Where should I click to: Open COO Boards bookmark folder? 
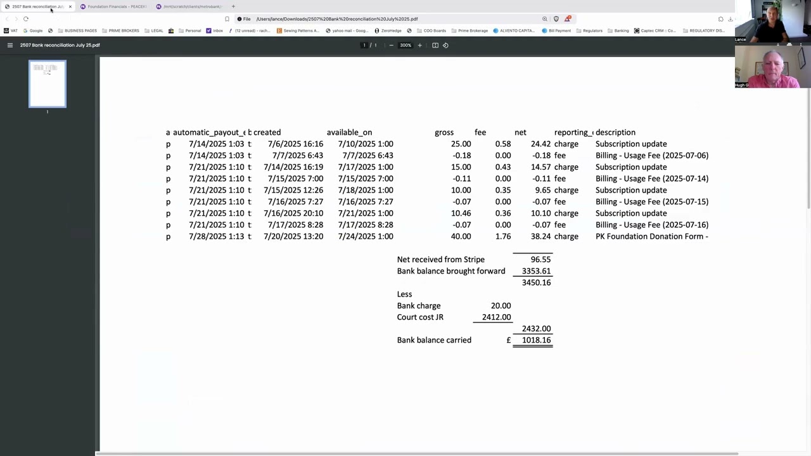coord(431,30)
